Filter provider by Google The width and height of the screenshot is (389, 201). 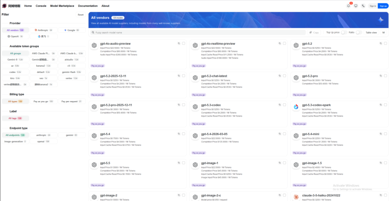point(72,30)
